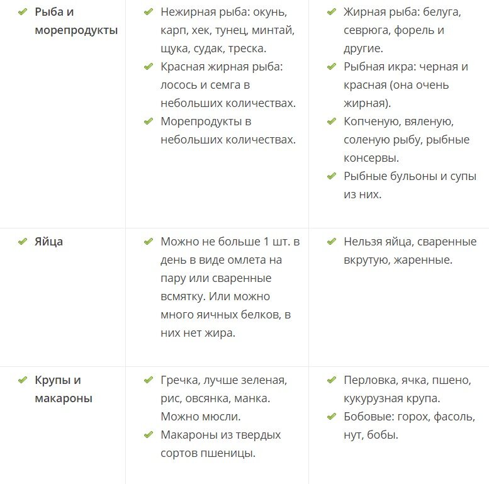Click the check icon before Бобовые: горох, фасоль
This screenshot has width=489, height=484.
pyautogui.click(x=332, y=416)
